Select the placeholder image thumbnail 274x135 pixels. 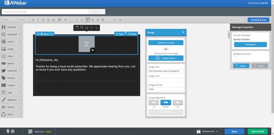[x=86, y=44]
